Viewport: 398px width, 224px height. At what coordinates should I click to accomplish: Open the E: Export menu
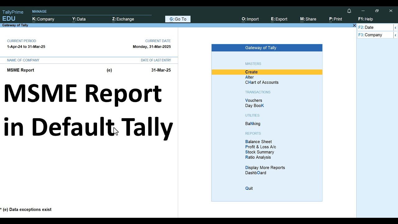point(279,19)
